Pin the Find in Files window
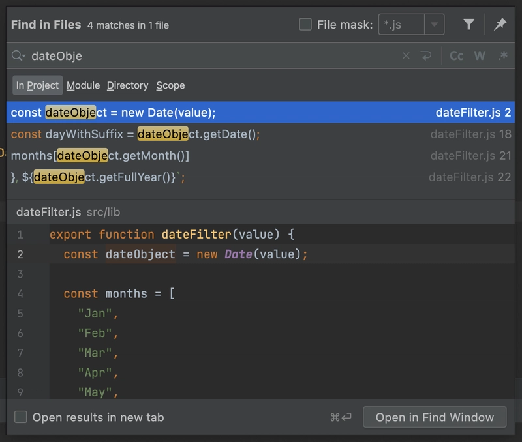The image size is (522, 442). pyautogui.click(x=500, y=24)
